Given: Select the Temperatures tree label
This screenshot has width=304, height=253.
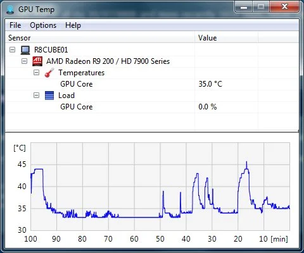Looking at the screenshot, I should pyautogui.click(x=82, y=73).
